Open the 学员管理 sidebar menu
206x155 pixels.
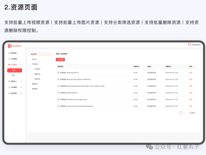pos(14,87)
